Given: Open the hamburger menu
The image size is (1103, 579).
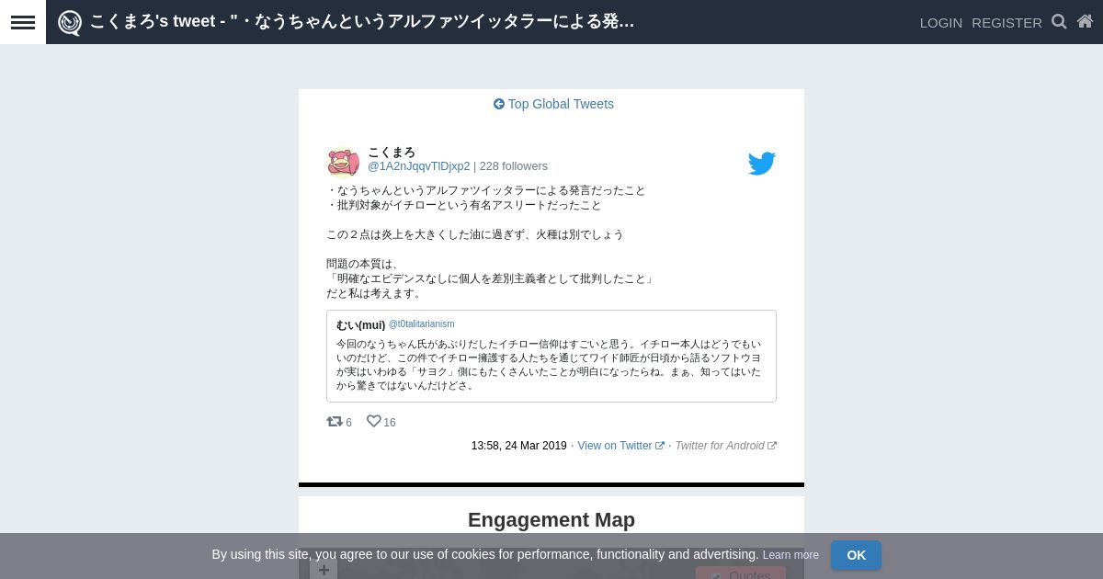Looking at the screenshot, I should coord(23,22).
